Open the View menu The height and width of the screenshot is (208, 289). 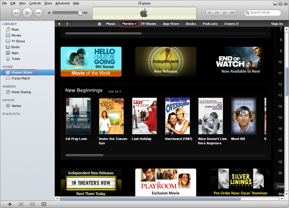tap(22, 3)
